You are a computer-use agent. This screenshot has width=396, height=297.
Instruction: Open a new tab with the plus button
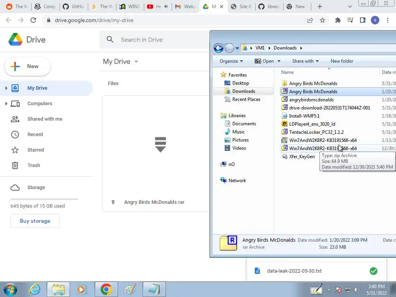tap(320, 7)
